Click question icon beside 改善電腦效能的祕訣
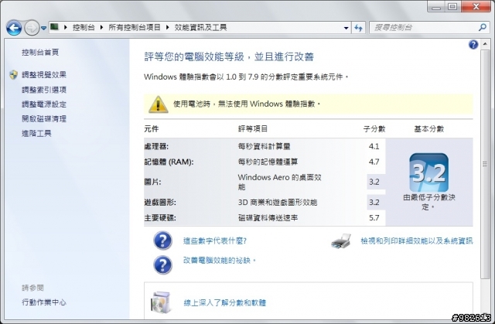 click(162, 264)
